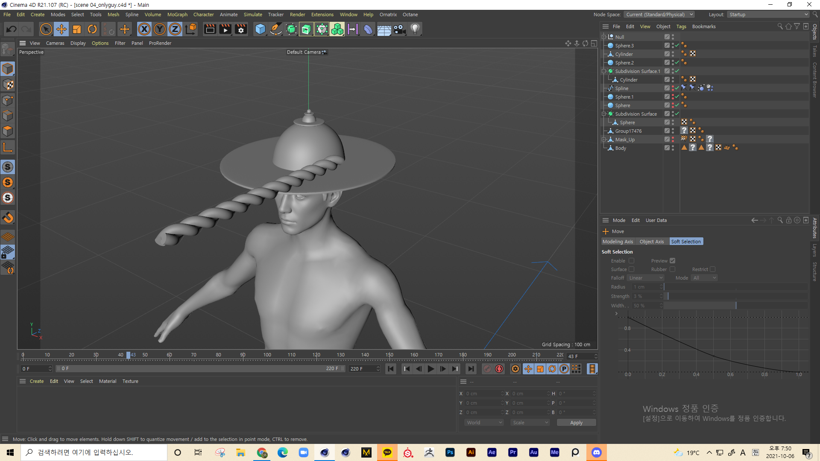820x461 pixels.
Task: Click the Scale tool icon
Action: click(77, 29)
